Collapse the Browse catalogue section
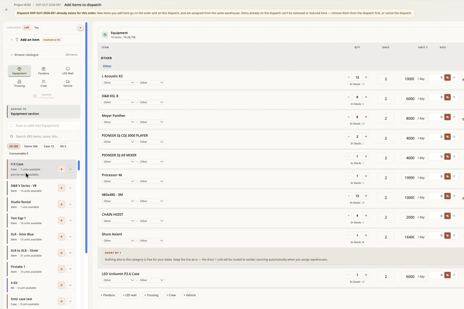 click(x=43, y=55)
